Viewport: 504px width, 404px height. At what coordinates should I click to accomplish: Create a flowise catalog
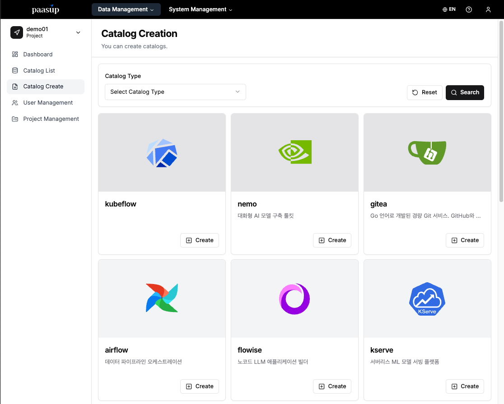(332, 386)
